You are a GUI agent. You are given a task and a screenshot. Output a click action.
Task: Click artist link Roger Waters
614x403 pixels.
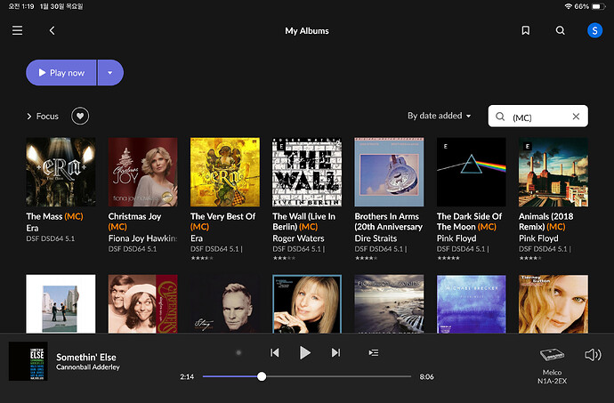tap(298, 238)
